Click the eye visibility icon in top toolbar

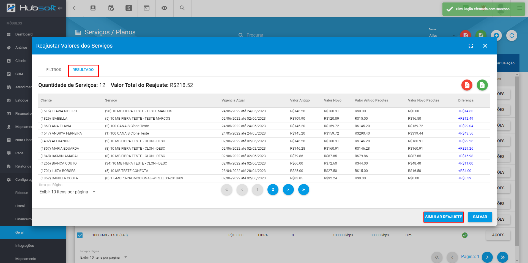coord(164,8)
